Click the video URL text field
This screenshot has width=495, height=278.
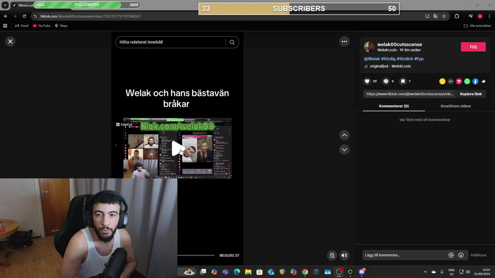click(x=410, y=94)
